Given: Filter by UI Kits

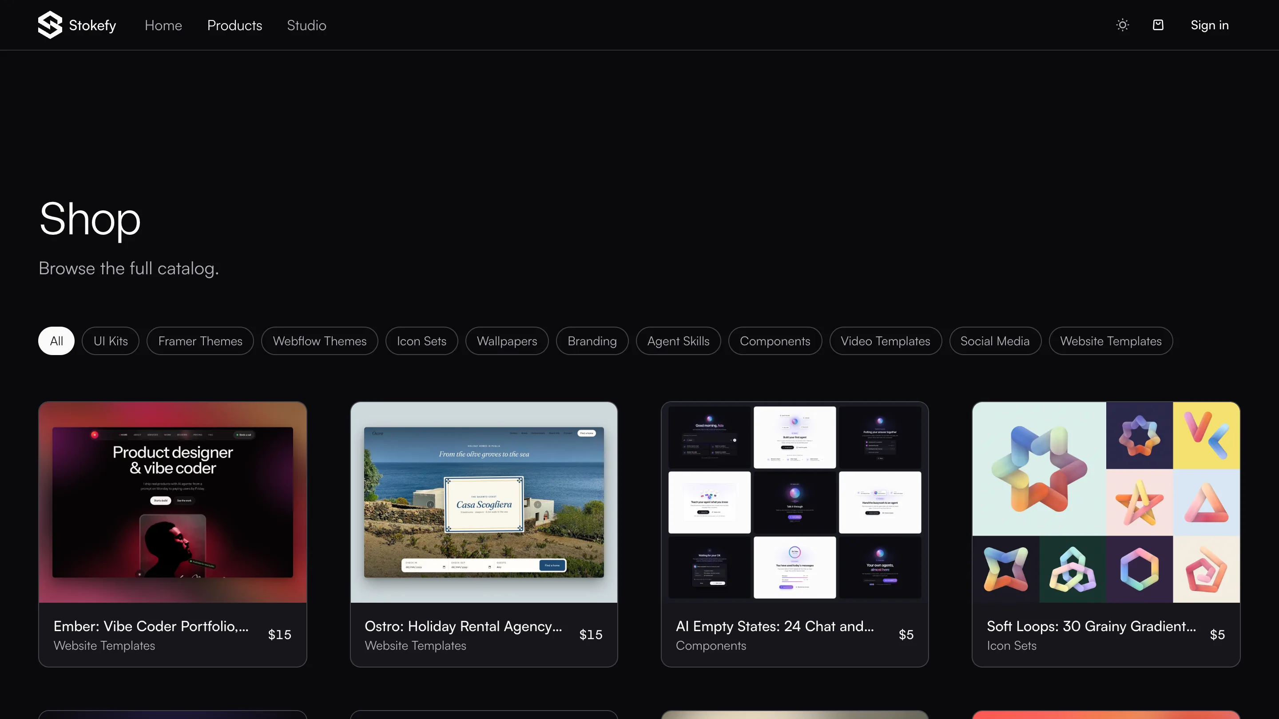Looking at the screenshot, I should [111, 341].
